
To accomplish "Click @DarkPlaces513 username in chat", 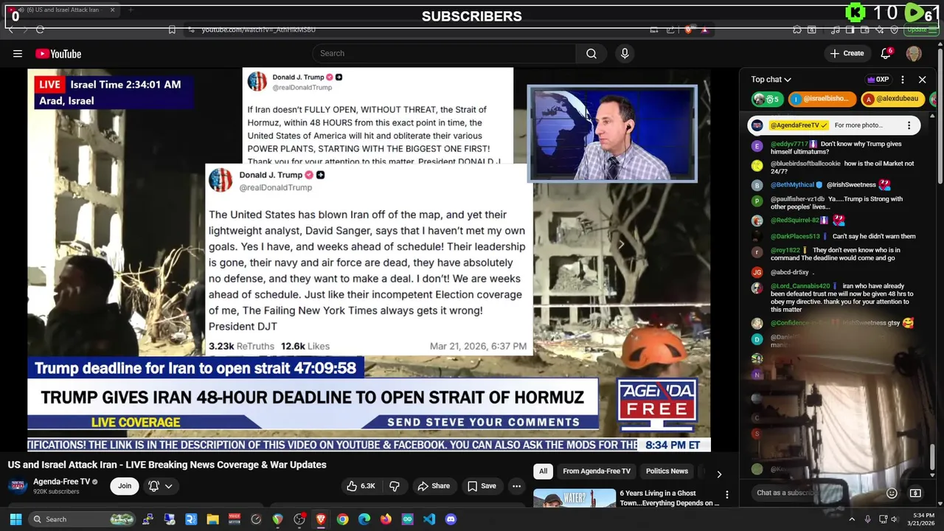I will pos(795,237).
